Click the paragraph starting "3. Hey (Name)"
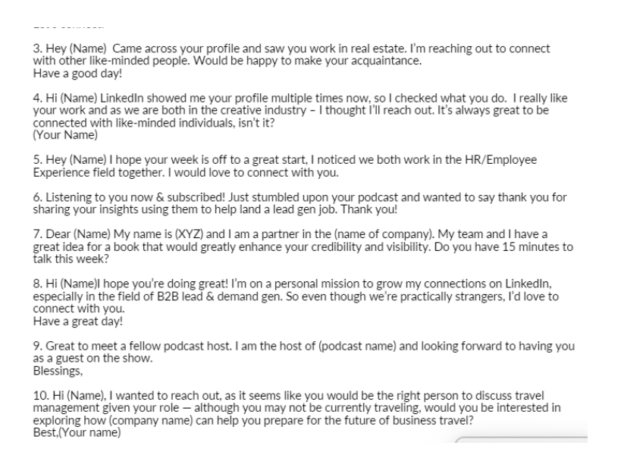 [291, 61]
